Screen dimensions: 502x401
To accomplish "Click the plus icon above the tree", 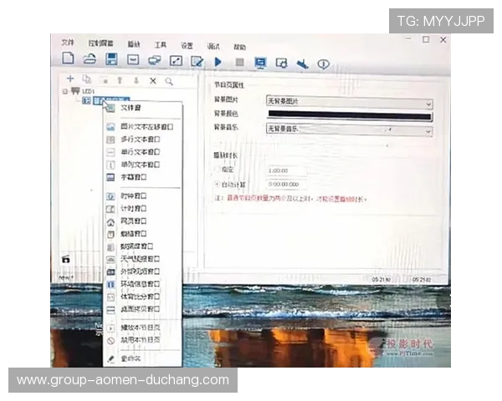I will (70, 79).
